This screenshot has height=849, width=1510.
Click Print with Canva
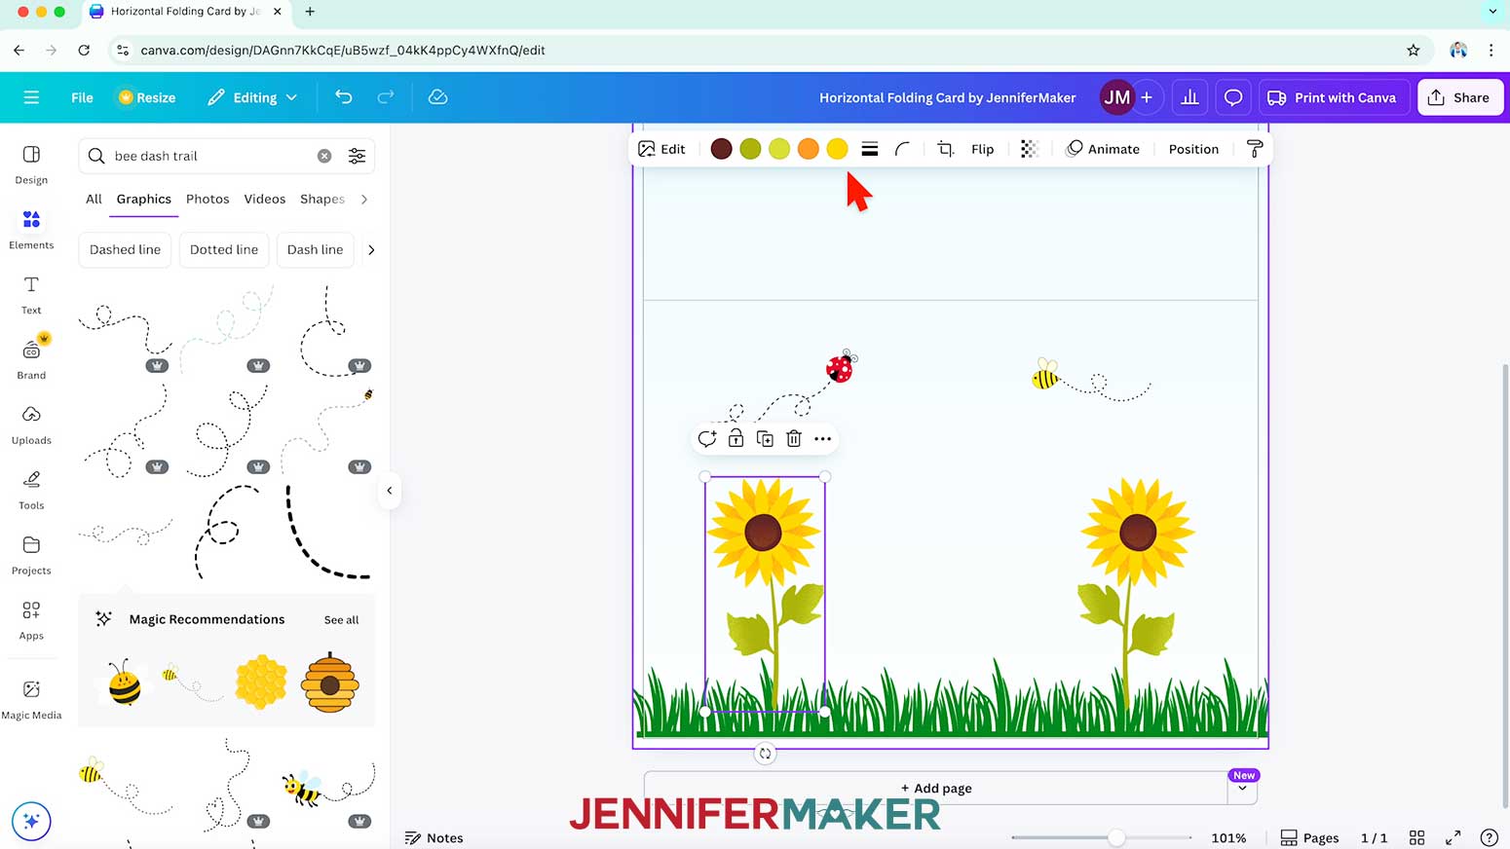point(1333,97)
